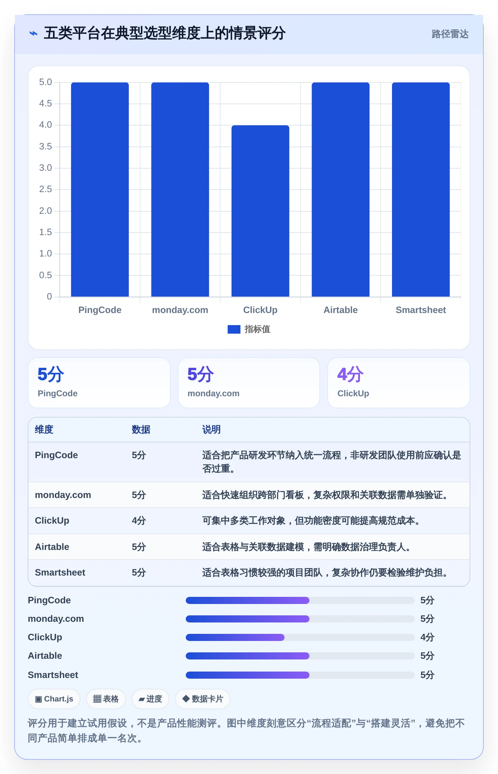Click Airtable cell in the table
The width and height of the screenshot is (498, 774).
click(52, 547)
